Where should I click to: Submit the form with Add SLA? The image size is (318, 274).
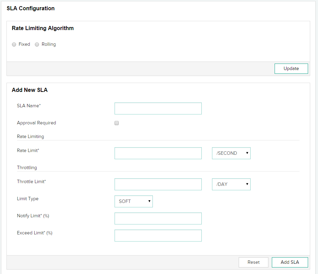click(290, 262)
